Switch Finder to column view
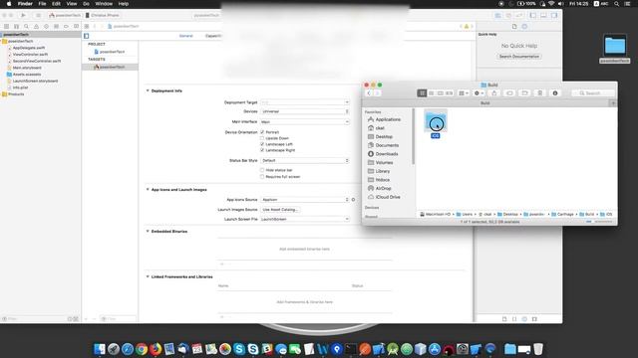This screenshot has width=638, height=358. click(x=440, y=92)
